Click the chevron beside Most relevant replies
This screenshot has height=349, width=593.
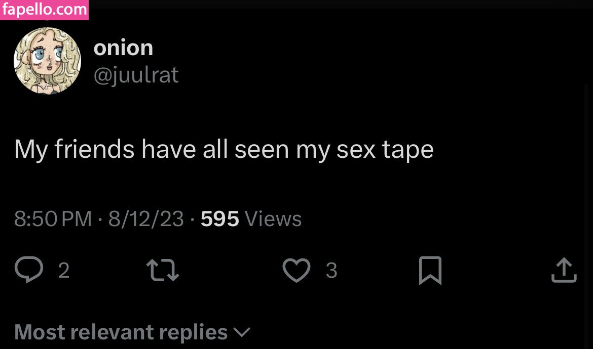point(242,332)
